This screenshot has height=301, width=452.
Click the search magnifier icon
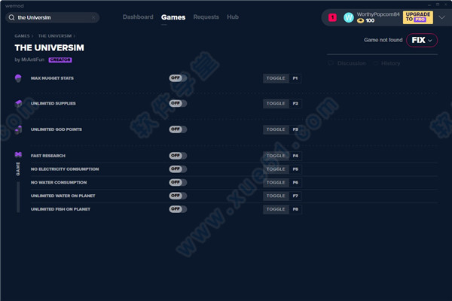[11, 17]
